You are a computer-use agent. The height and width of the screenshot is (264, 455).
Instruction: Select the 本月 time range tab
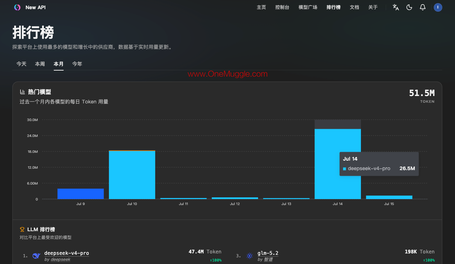(59, 64)
